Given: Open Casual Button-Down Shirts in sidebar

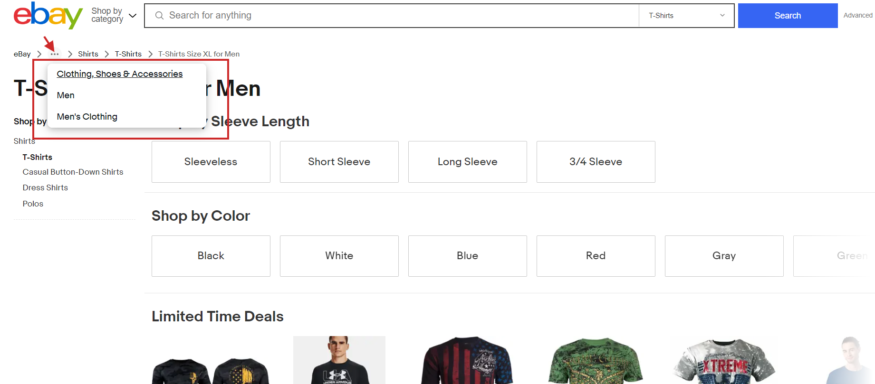Looking at the screenshot, I should pyautogui.click(x=73, y=172).
